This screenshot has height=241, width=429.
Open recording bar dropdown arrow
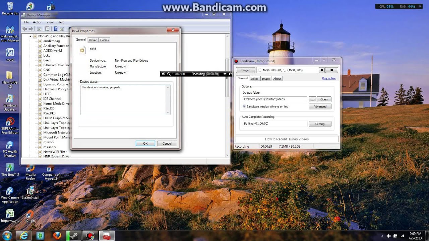click(x=225, y=74)
